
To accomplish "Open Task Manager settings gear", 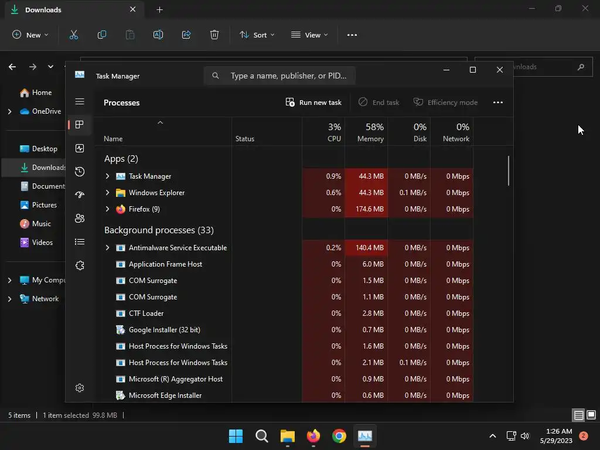I will click(80, 388).
